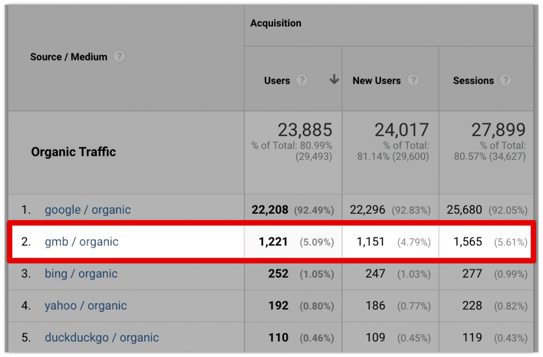
Task: Open the google / organic source link
Action: (87, 210)
